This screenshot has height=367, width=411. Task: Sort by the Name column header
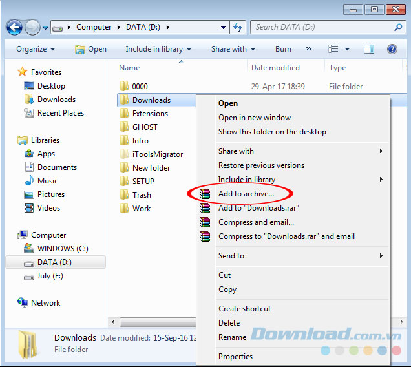click(x=129, y=68)
